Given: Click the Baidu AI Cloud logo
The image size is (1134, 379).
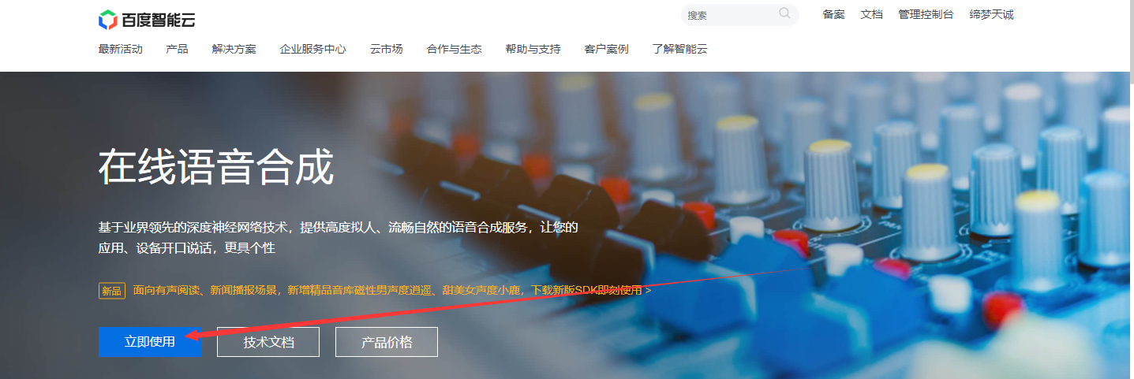Looking at the screenshot, I should coord(147,20).
